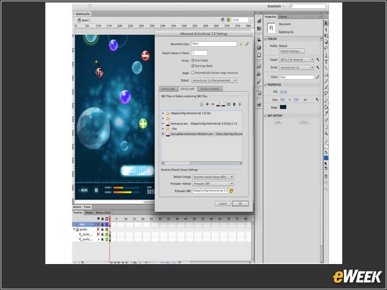The image size is (387, 290).
Task: Move library path up arrow
Action: 234,105
